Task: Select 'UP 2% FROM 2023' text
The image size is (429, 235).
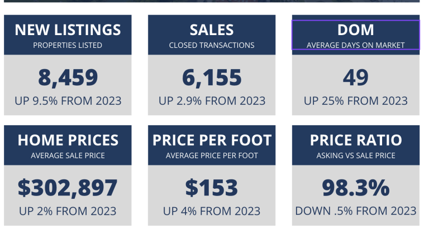Action: coord(68,211)
